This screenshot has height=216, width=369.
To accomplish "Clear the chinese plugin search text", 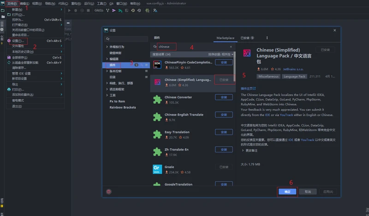I will (x=231, y=47).
